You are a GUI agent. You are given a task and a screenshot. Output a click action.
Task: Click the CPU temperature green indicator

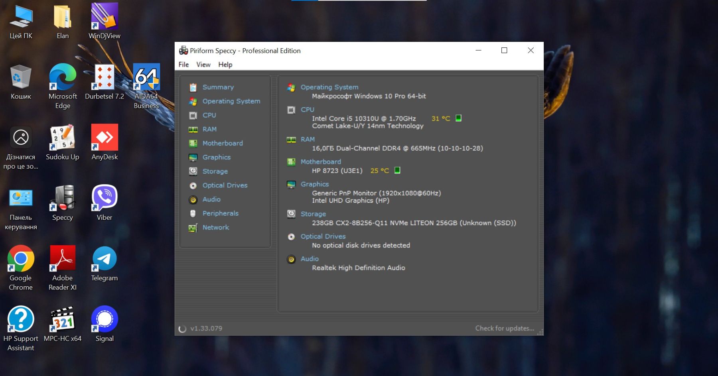458,118
